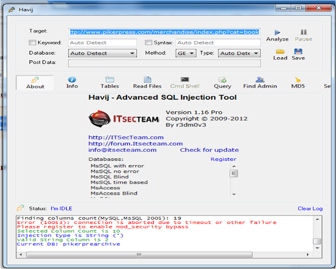Click the Keyword Auto Detect field
The width and height of the screenshot is (336, 269).
(x=102, y=42)
